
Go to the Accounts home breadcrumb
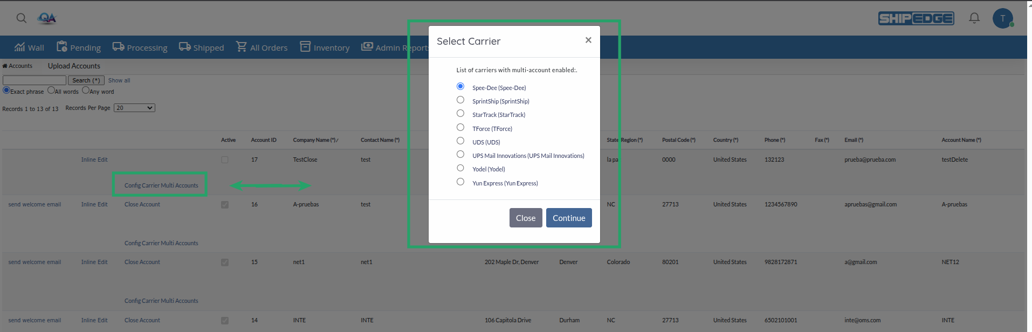[x=18, y=66]
